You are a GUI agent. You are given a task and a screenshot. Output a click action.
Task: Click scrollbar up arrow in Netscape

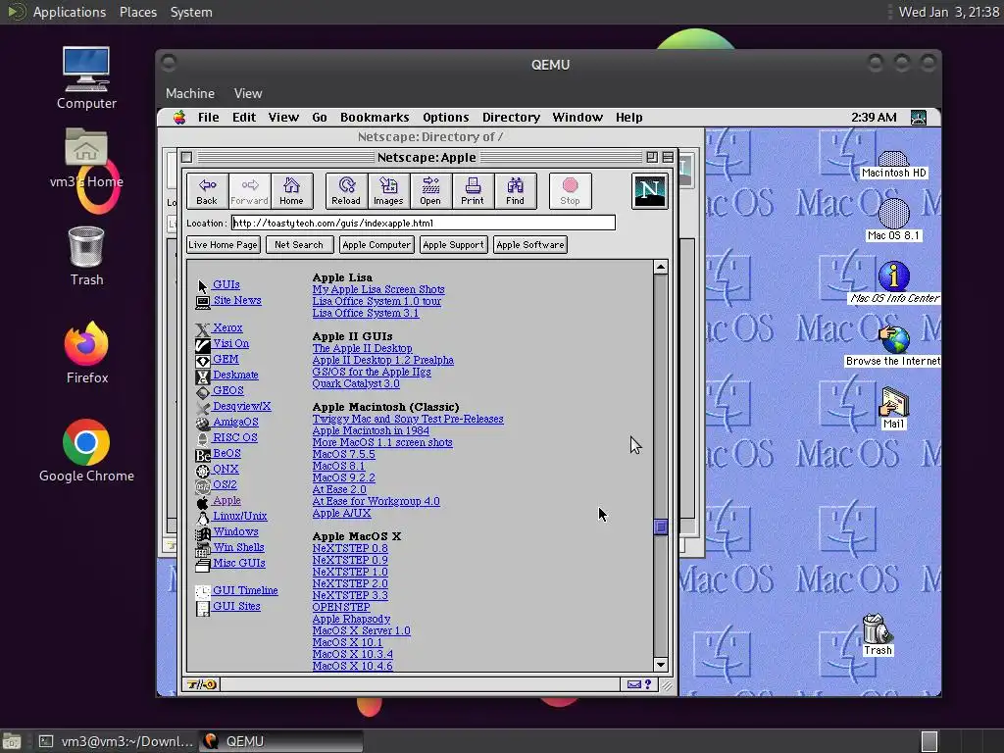pos(661,267)
